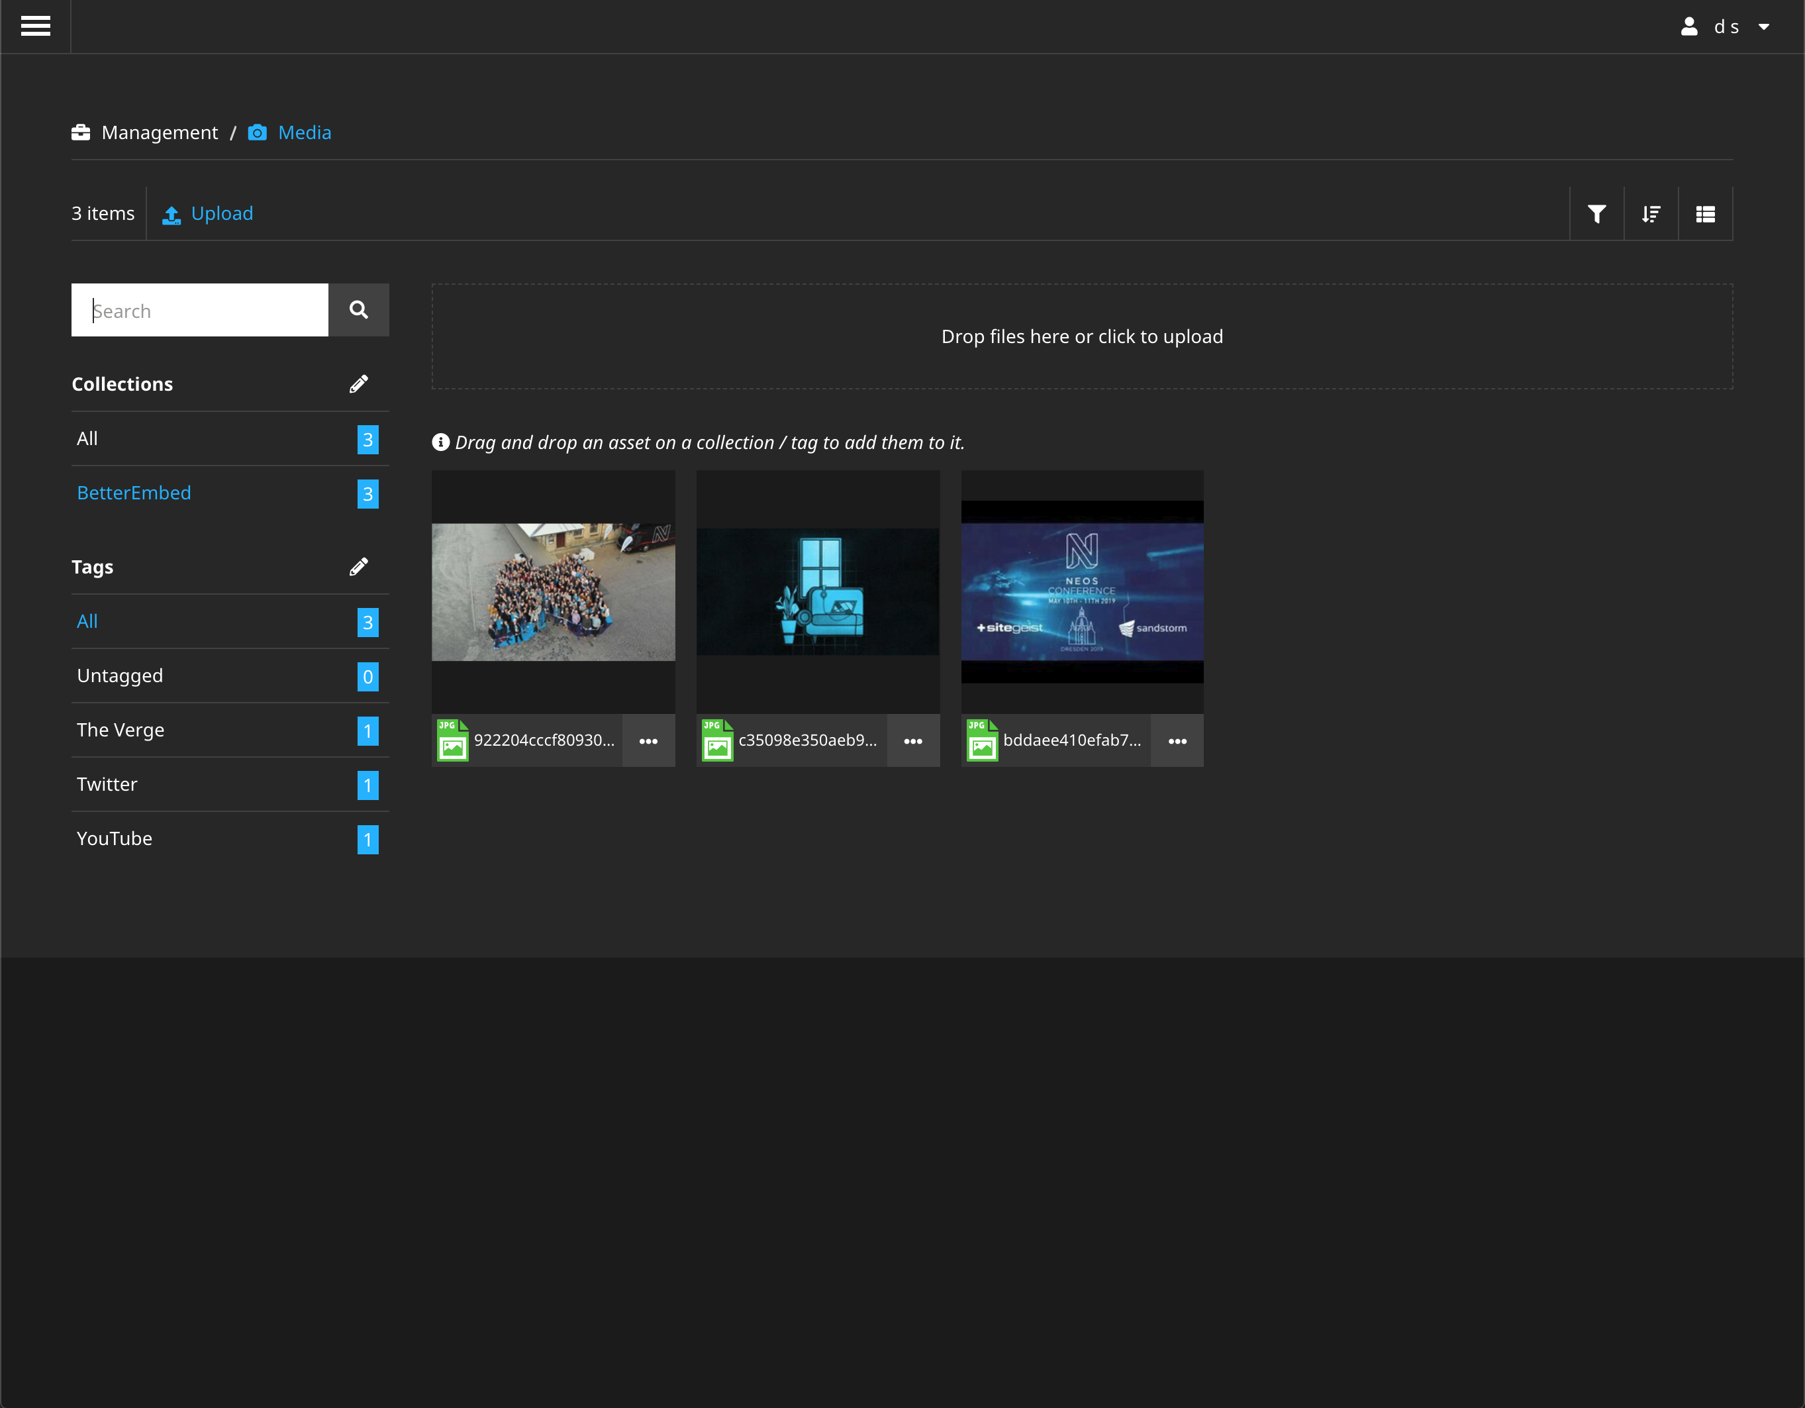Image resolution: width=1805 pixels, height=1408 pixels.
Task: Click the BetterEmbed count badge
Action: point(367,495)
